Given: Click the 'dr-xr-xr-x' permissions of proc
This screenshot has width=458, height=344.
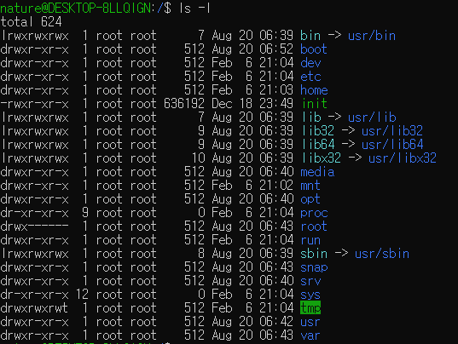Looking at the screenshot, I should (x=34, y=213).
